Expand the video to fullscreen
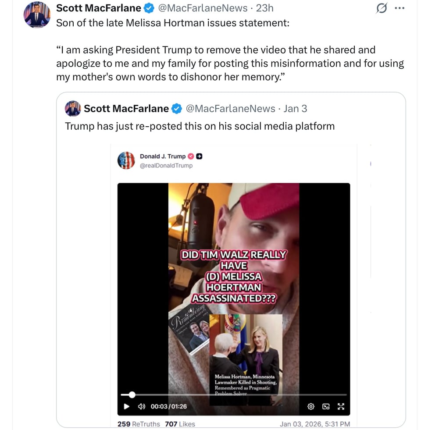The height and width of the screenshot is (430, 421). click(341, 407)
